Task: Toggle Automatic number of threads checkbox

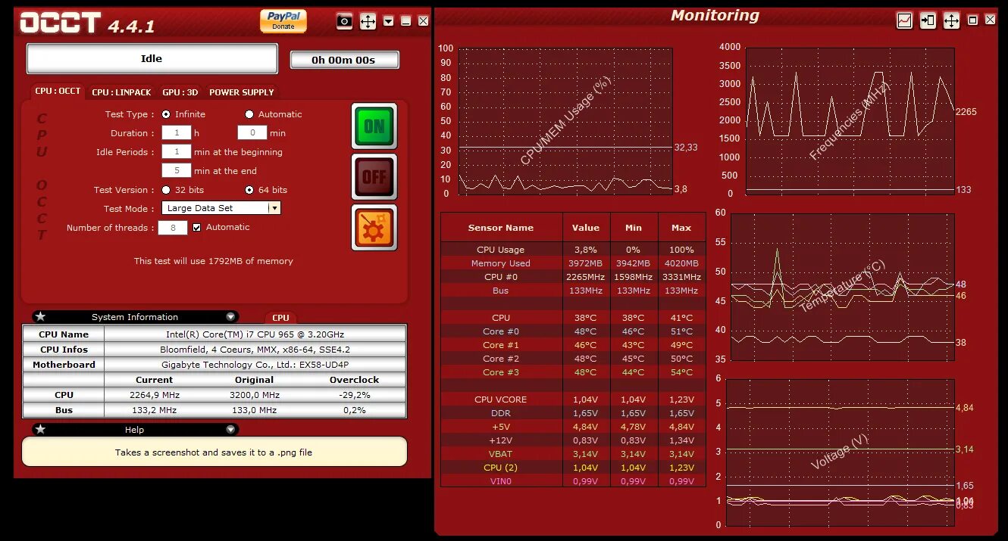Action: pos(197,227)
